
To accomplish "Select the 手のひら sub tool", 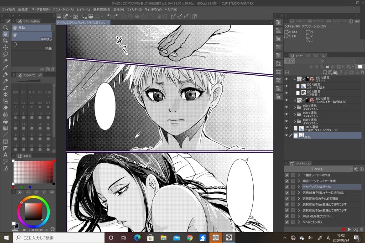I will click(x=32, y=36).
